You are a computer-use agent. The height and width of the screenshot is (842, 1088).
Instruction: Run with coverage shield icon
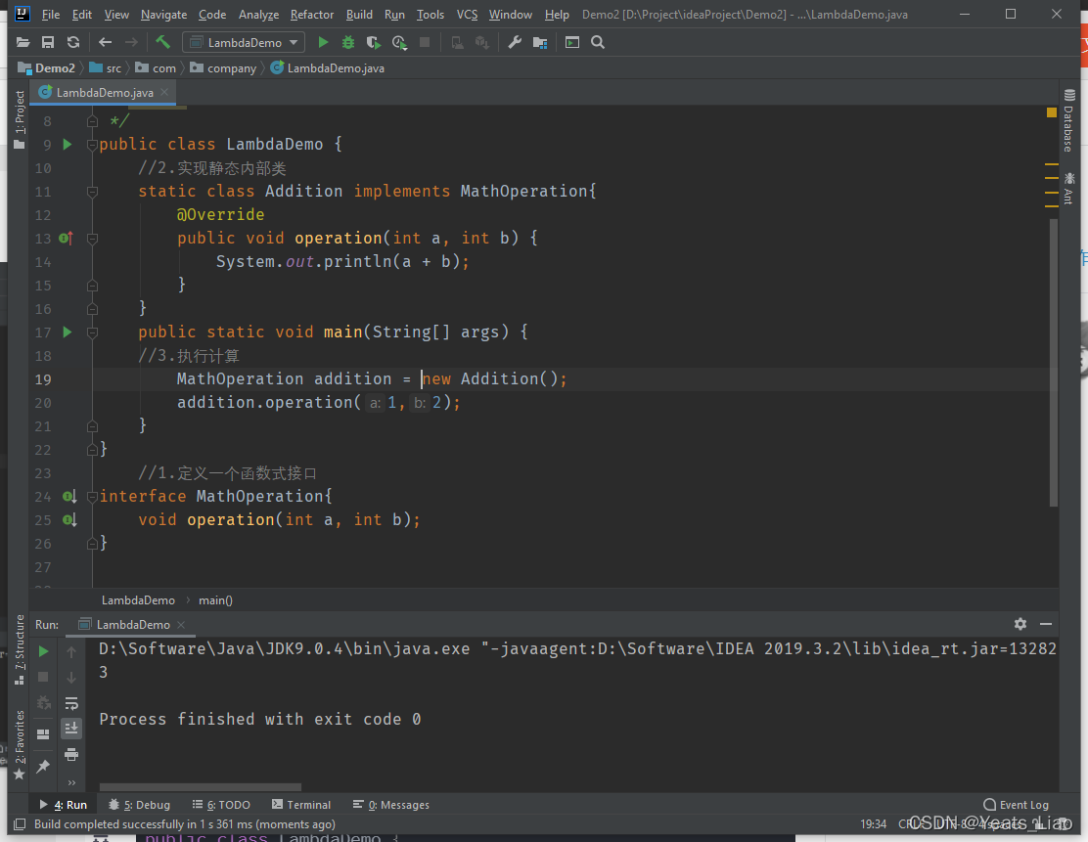click(x=374, y=42)
